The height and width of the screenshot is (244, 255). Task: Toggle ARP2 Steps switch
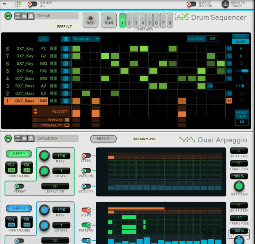(x=86, y=210)
